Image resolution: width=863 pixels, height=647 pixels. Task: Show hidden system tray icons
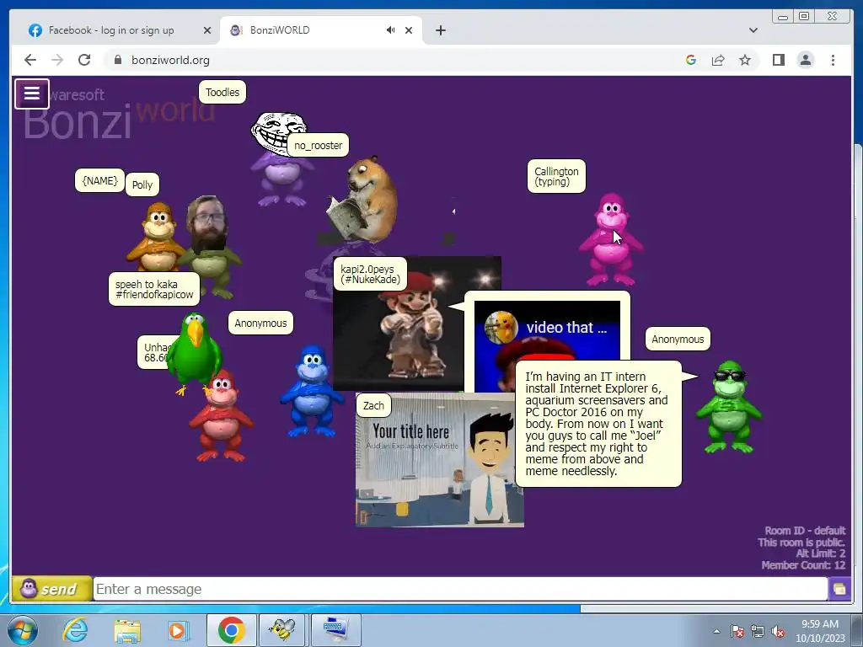(x=716, y=631)
